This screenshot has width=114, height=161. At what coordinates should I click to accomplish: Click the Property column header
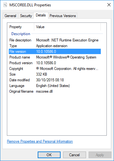point(21,27)
